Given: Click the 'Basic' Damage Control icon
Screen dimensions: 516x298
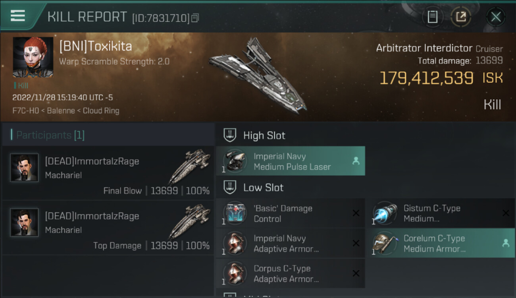Looking at the screenshot, I should (x=234, y=213).
